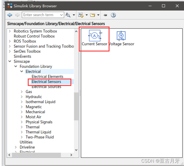
Task: Open the search term history dropdown
Action: pyautogui.click(x=61, y=15)
